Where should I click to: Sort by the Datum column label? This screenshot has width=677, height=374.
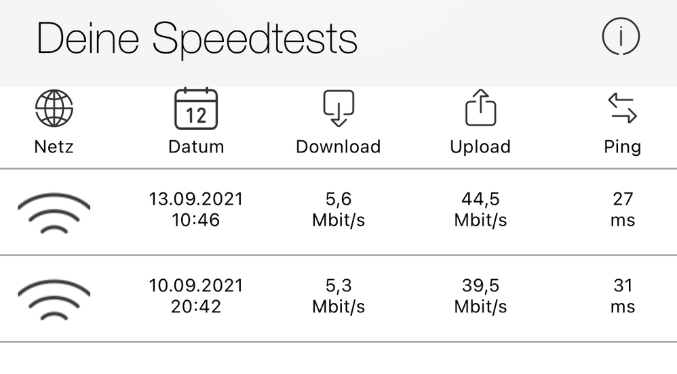click(196, 146)
